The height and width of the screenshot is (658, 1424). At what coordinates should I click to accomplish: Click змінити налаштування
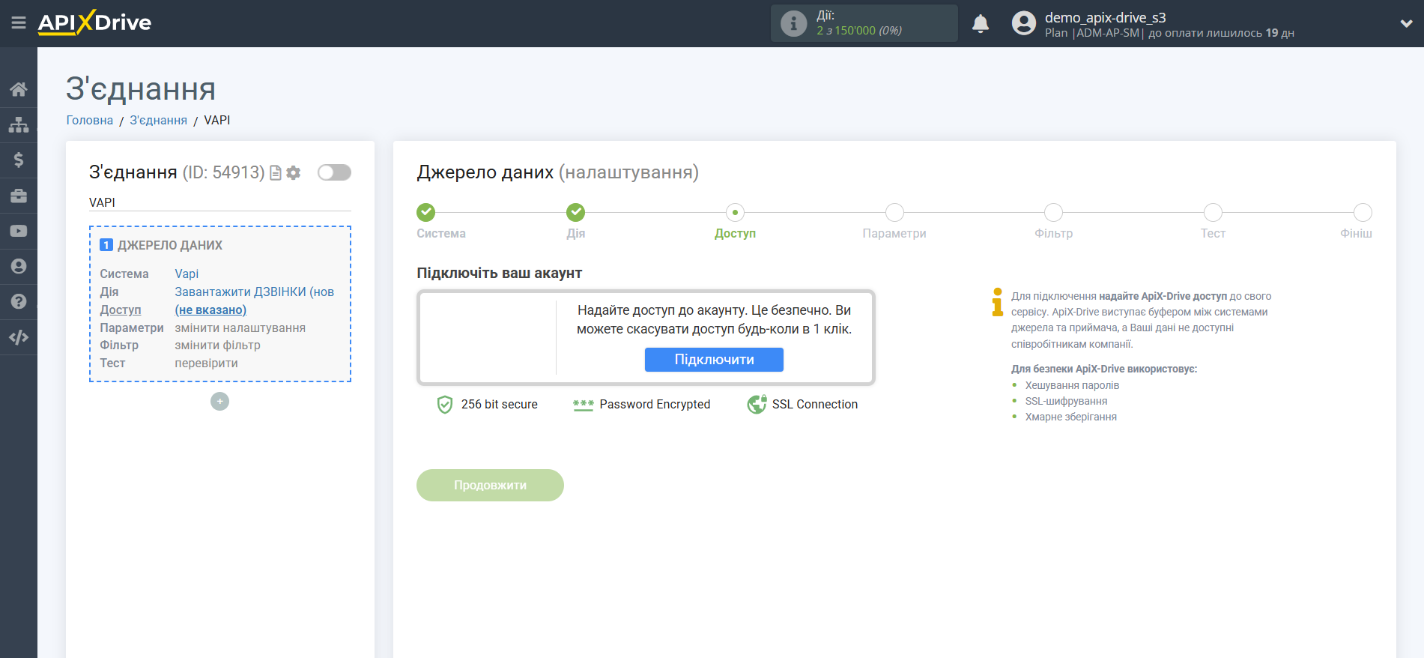click(240, 328)
